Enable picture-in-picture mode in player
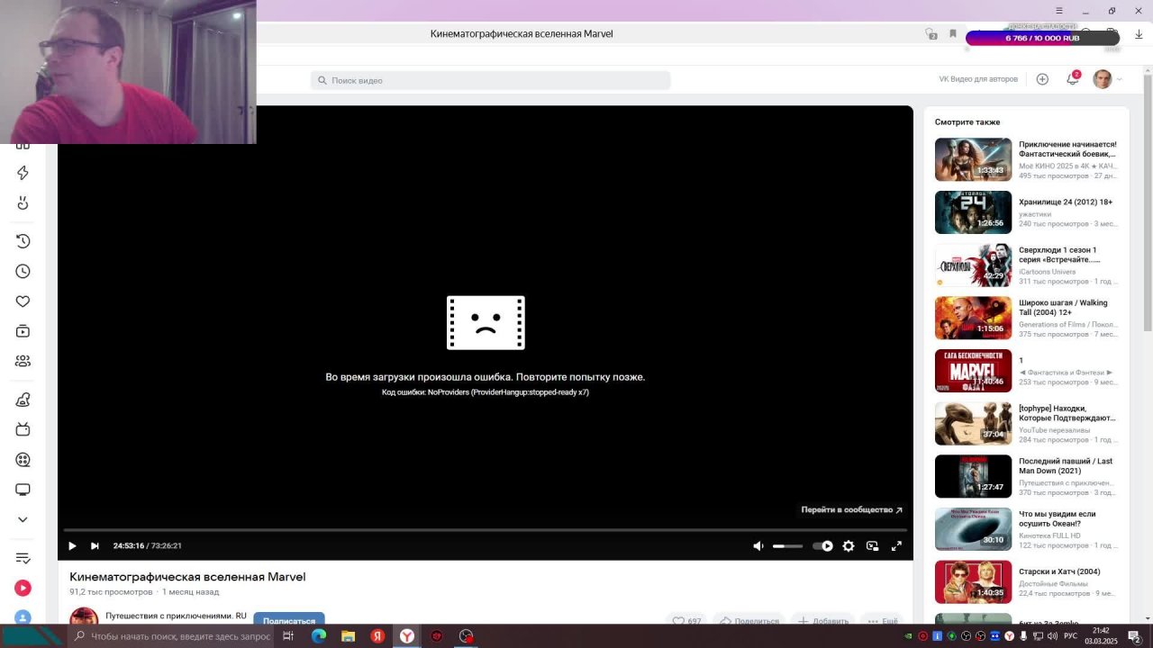The width and height of the screenshot is (1153, 648). (x=872, y=545)
